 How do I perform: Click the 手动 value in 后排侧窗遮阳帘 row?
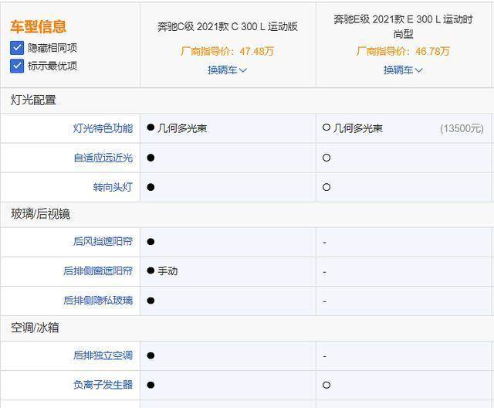[167, 271]
